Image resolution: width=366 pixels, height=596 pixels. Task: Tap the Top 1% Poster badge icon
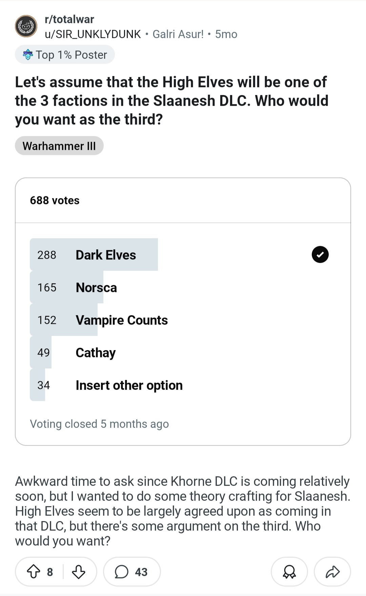click(x=28, y=55)
